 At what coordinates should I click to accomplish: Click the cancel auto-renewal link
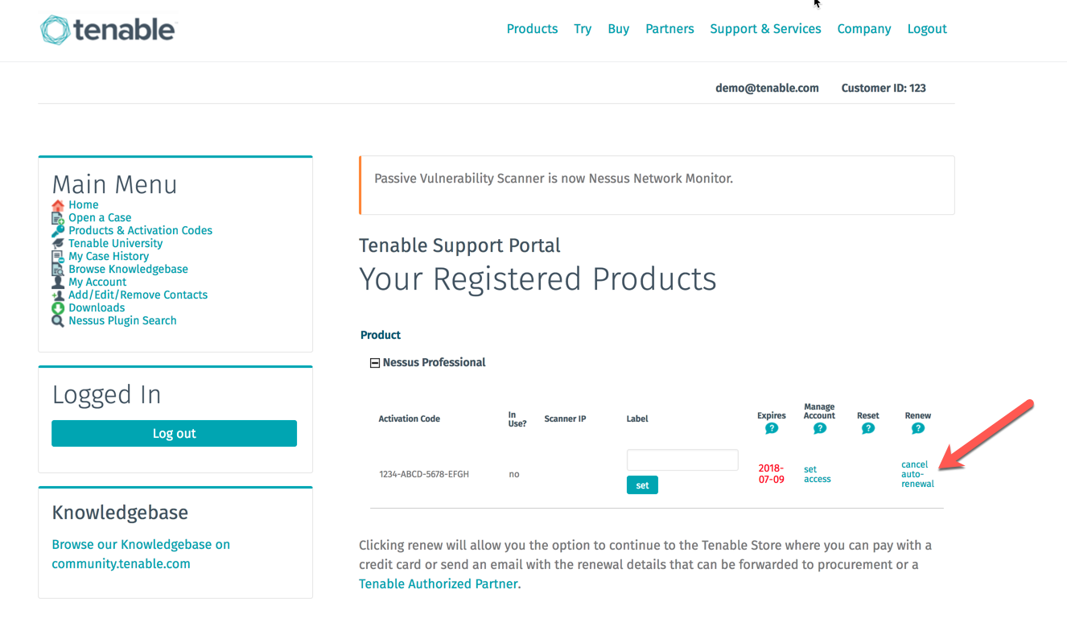click(x=917, y=474)
